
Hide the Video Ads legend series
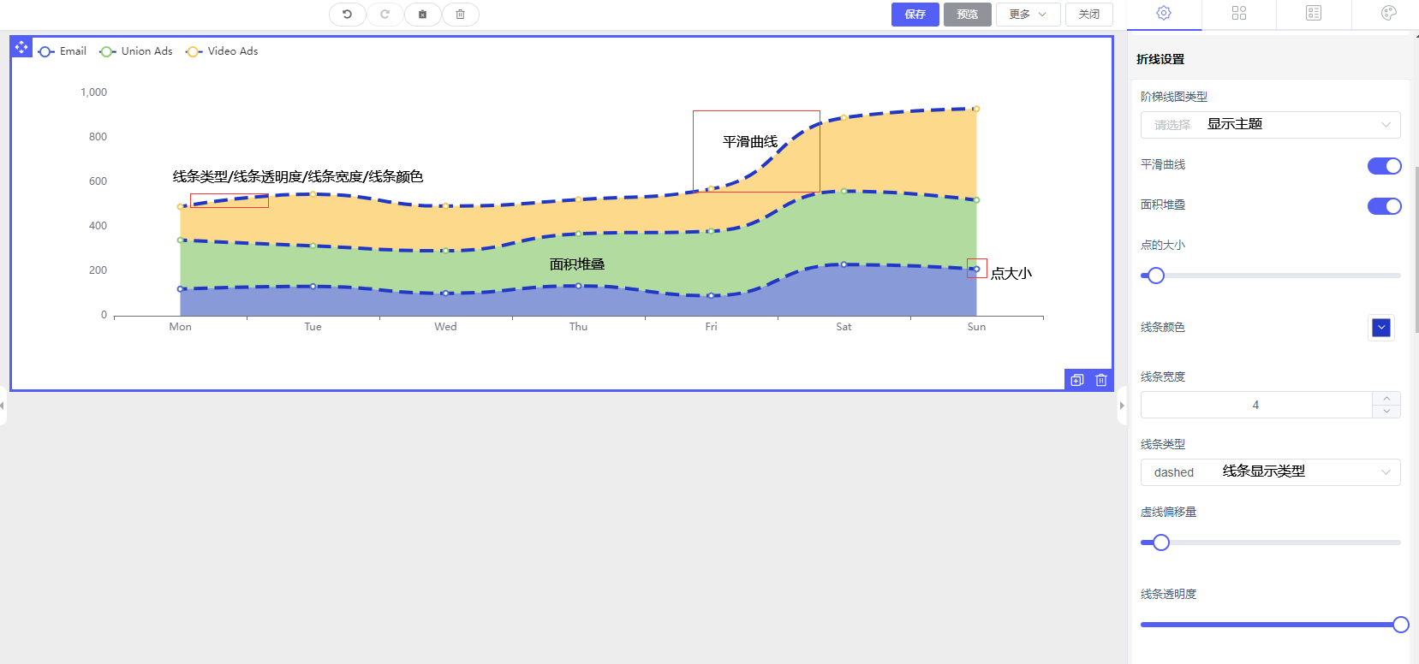pyautogui.click(x=222, y=51)
